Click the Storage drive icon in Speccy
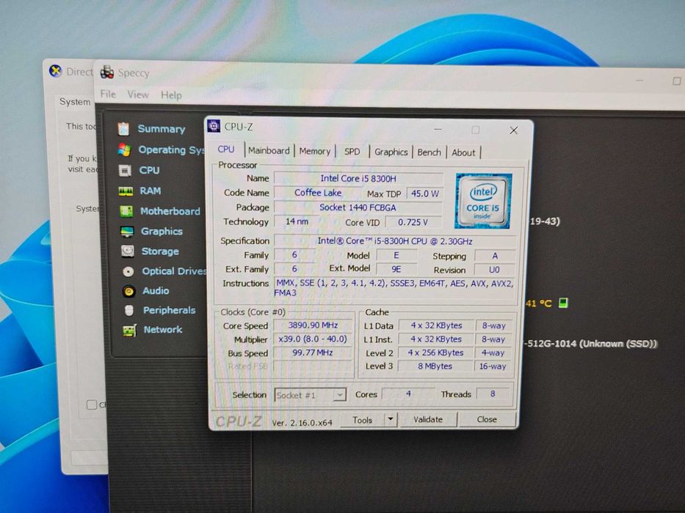The image size is (685, 513). pos(128,251)
